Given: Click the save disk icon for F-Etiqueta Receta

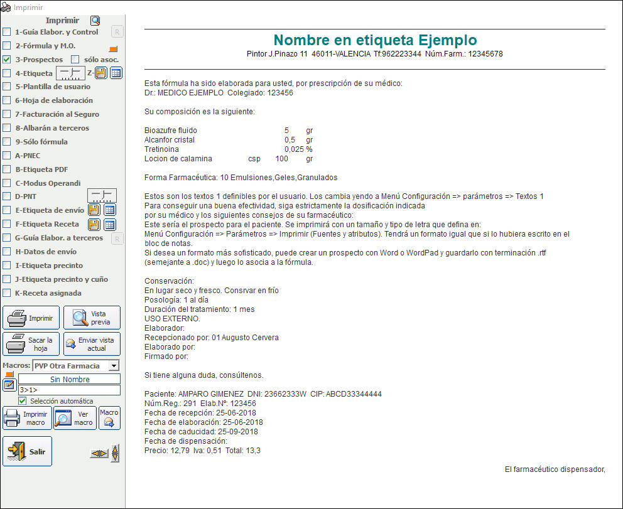Looking at the screenshot, I should 94,225.
